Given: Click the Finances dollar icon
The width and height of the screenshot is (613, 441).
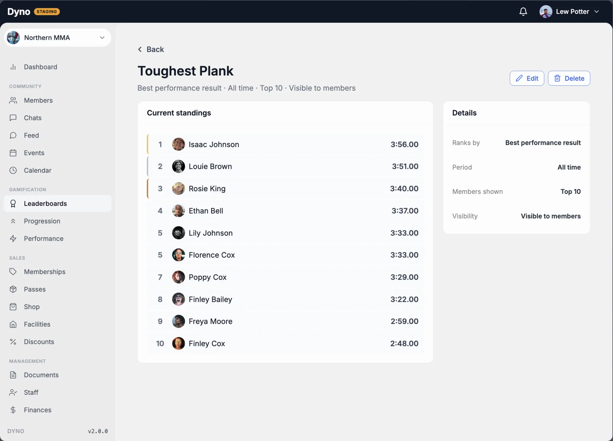Looking at the screenshot, I should pos(13,410).
